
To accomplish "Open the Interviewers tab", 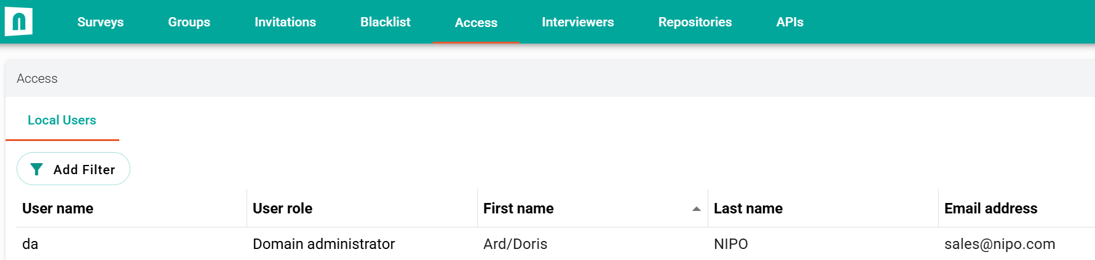I will 578,22.
